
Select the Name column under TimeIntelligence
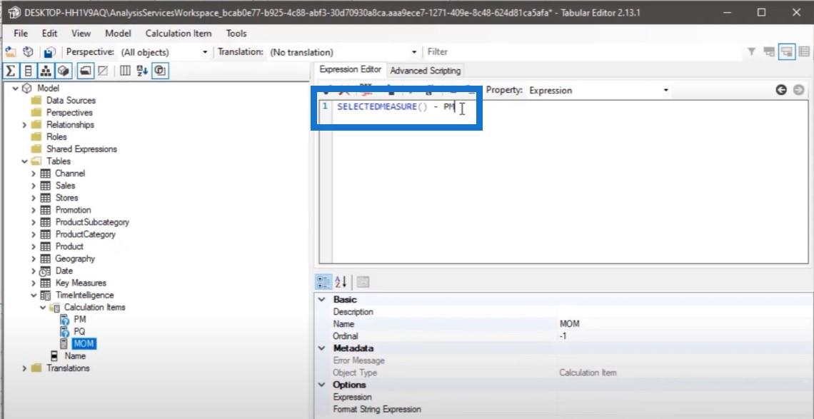(x=75, y=356)
